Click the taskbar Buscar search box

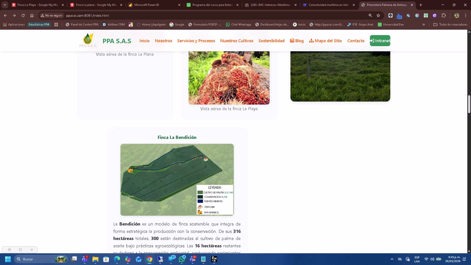42,259
